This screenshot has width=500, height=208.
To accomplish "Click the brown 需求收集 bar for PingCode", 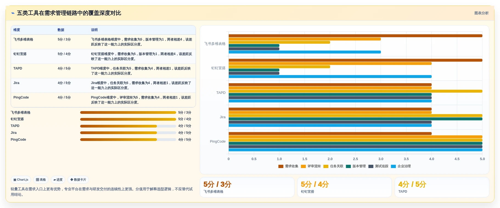I will [x=330, y=134].
